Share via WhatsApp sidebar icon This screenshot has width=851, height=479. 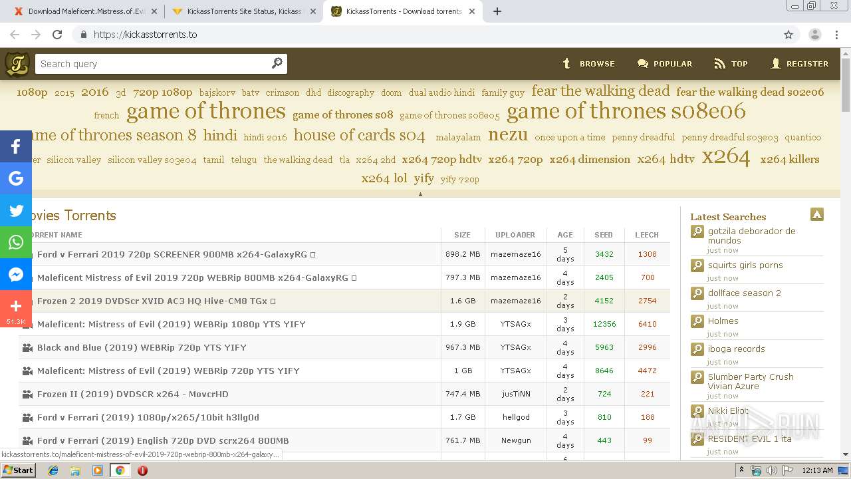tap(16, 242)
